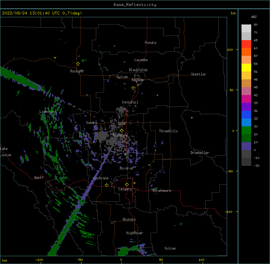Click the Sundre city label
This screenshot has height=264, width=270.
point(91,123)
